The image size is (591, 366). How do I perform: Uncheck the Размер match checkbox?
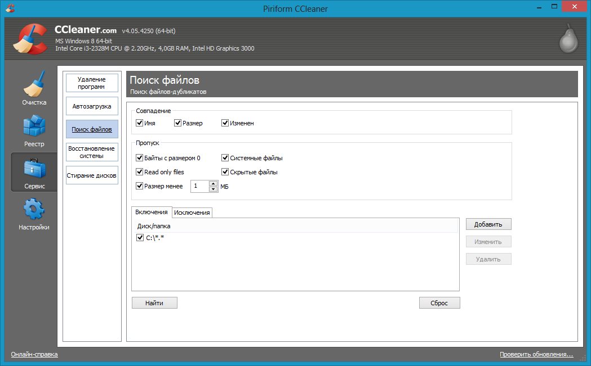pyautogui.click(x=178, y=123)
